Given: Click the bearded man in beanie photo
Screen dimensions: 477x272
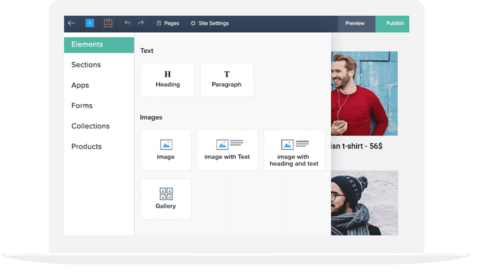Looking at the screenshot, I should 365,203.
